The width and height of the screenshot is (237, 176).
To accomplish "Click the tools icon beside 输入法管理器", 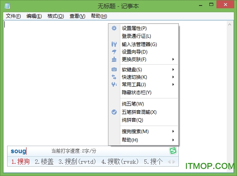I will 114,44.
